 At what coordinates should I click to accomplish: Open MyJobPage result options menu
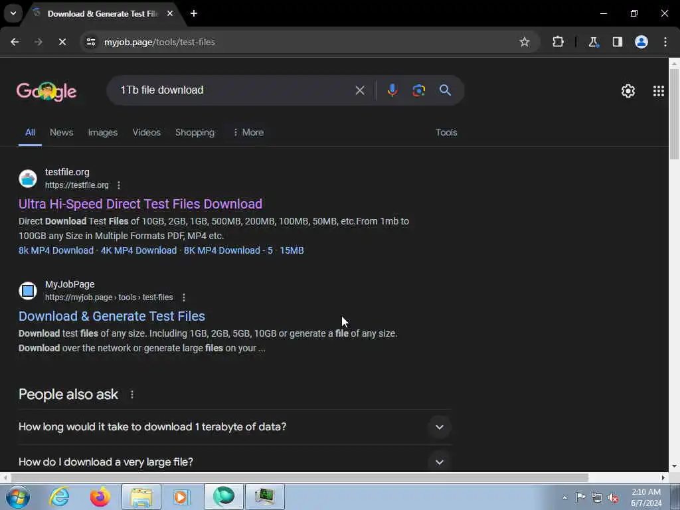point(184,297)
